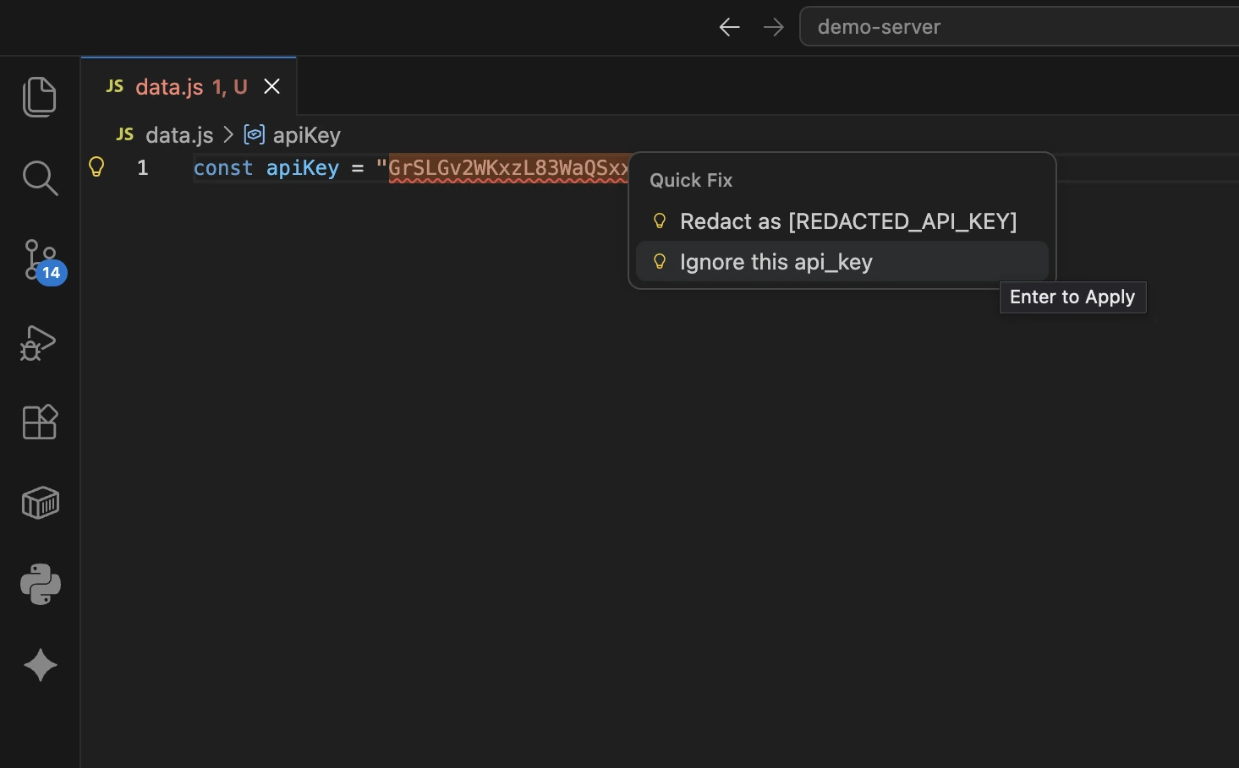This screenshot has width=1239, height=768.
Task: Go back using the left arrow
Action: point(729,27)
